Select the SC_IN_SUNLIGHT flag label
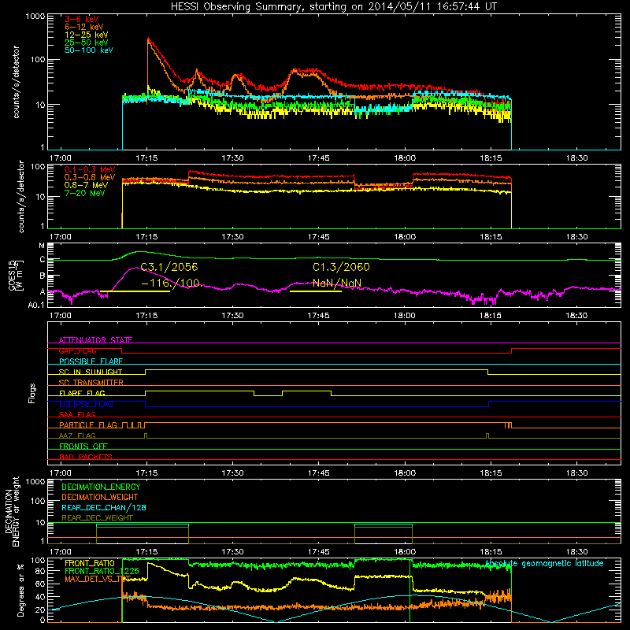This screenshot has height=630, width=630. click(91, 372)
